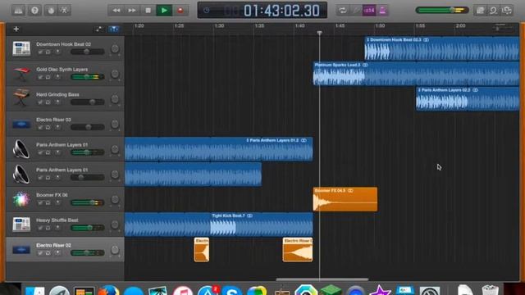Image resolution: width=525 pixels, height=295 pixels.
Task: Open Firefox from the Dock
Action: [x=108, y=290]
